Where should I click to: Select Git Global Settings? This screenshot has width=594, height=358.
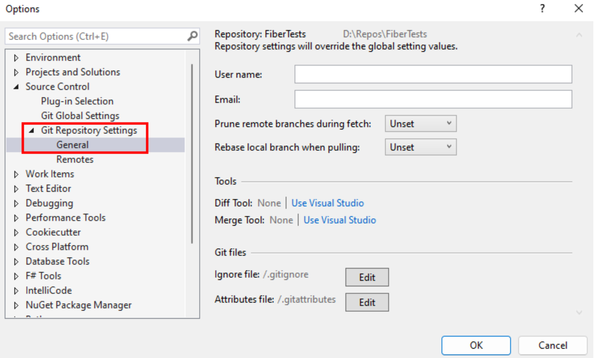coord(80,116)
